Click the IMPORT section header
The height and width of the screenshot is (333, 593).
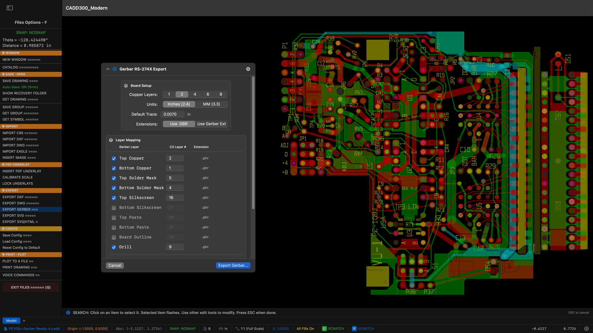[31, 126]
